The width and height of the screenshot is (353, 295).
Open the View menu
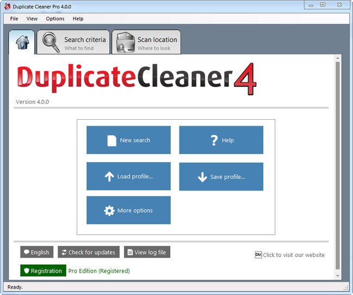(32, 19)
